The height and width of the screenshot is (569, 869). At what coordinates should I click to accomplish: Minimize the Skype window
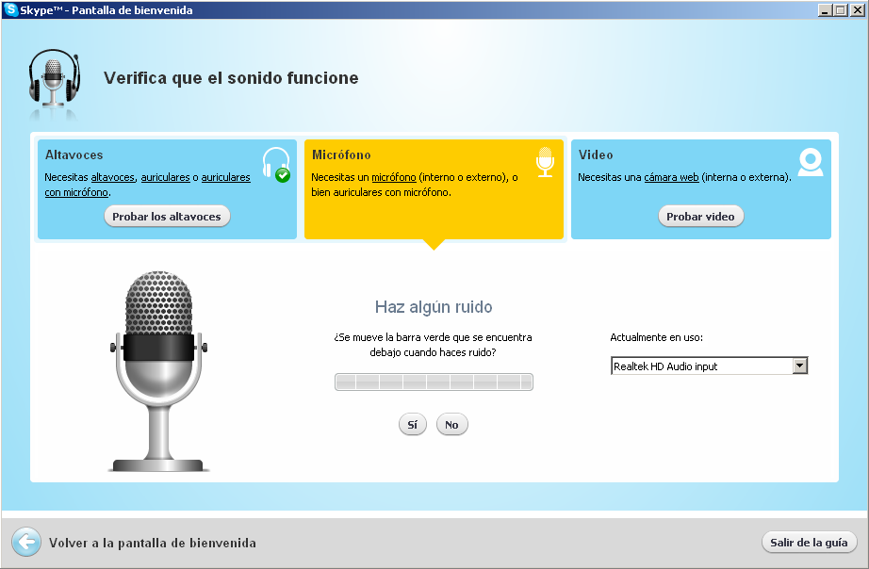pyautogui.click(x=825, y=10)
